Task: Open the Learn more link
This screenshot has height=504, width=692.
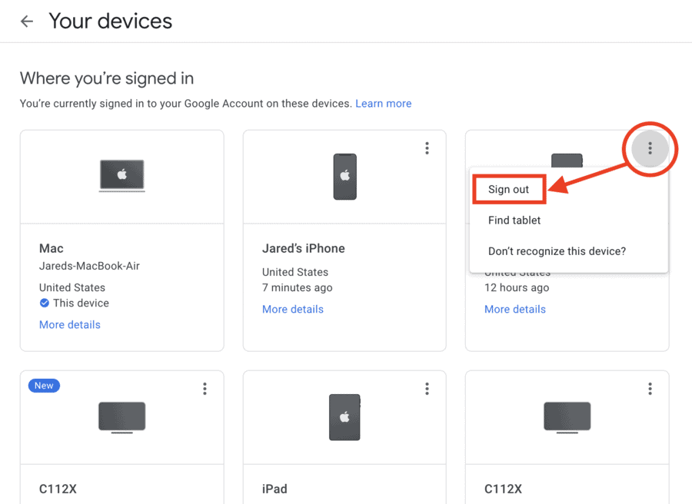Action: 383,103
